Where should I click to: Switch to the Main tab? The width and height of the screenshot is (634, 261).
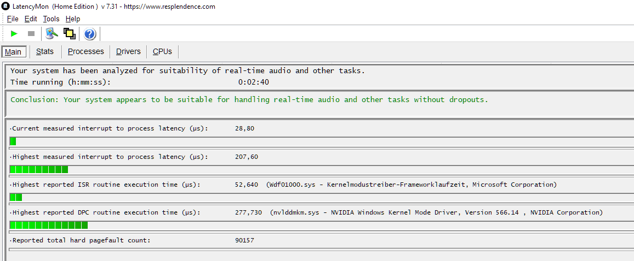(x=13, y=51)
